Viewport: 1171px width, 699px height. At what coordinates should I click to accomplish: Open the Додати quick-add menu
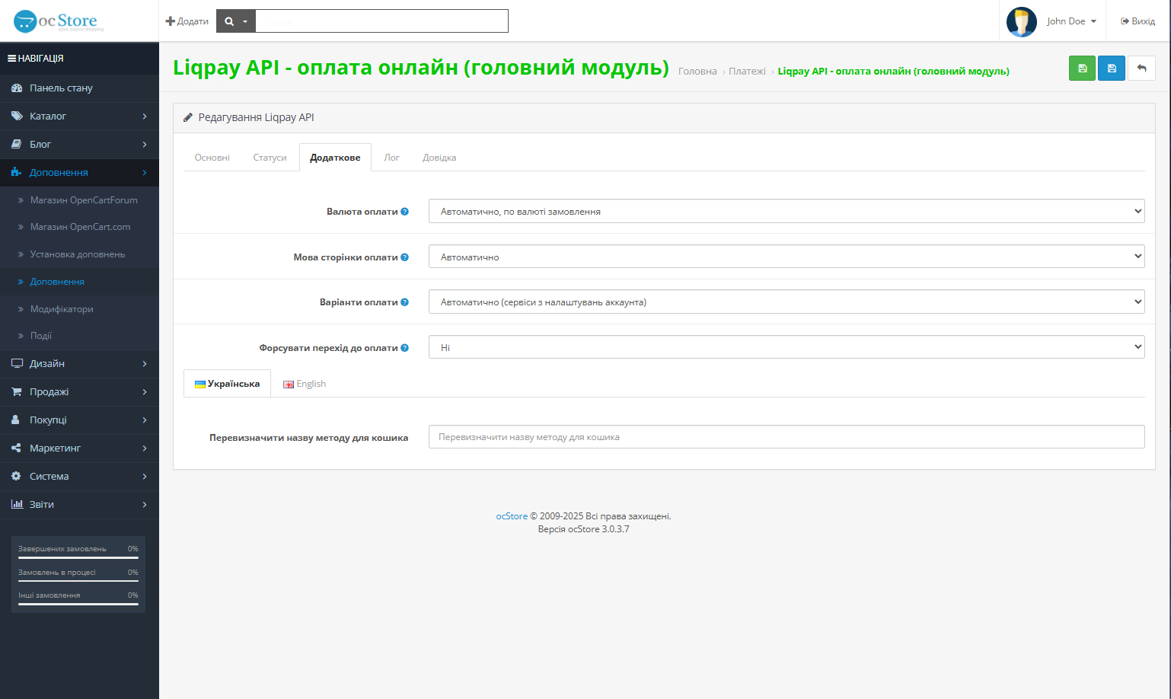point(187,21)
